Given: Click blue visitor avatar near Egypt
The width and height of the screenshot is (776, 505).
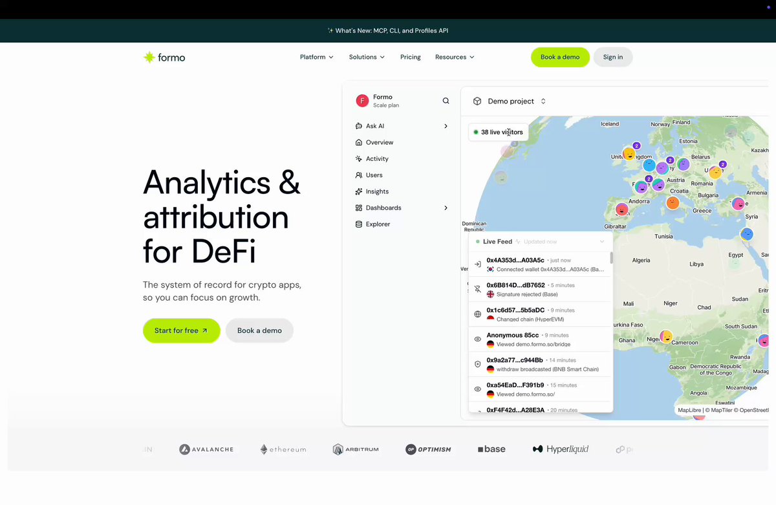Looking at the screenshot, I should 747,233.
